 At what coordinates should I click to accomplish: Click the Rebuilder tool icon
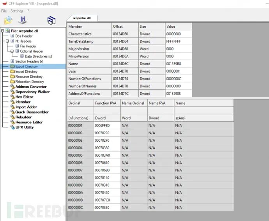[12, 117]
